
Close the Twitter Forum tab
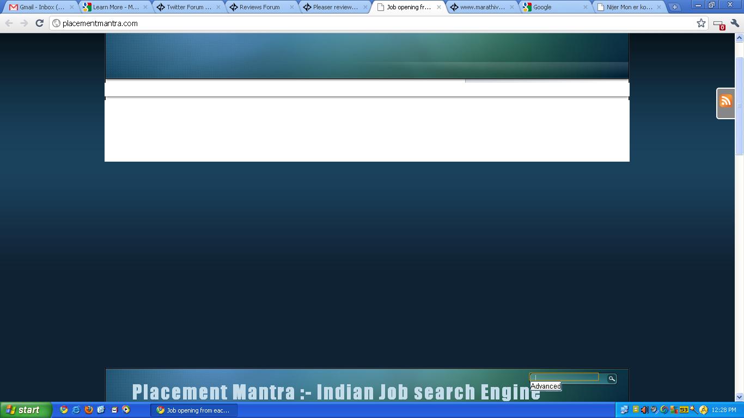pos(219,7)
